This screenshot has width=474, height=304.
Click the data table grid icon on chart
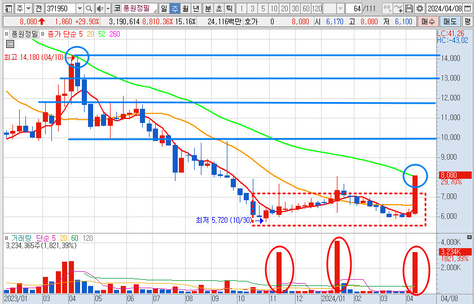[10, 44]
